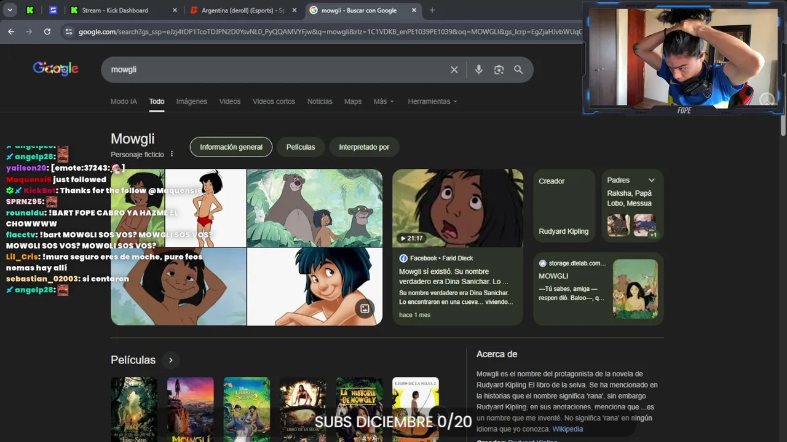The image size is (787, 442).
Task: Expand Películas section arrow
Action: [x=170, y=360]
